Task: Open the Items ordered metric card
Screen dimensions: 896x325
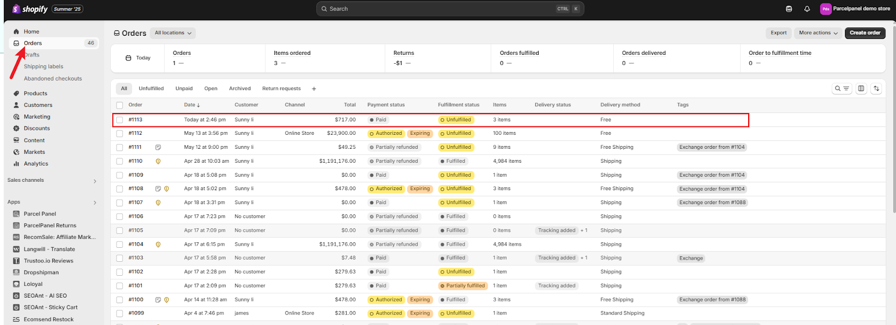Action: tap(325, 58)
